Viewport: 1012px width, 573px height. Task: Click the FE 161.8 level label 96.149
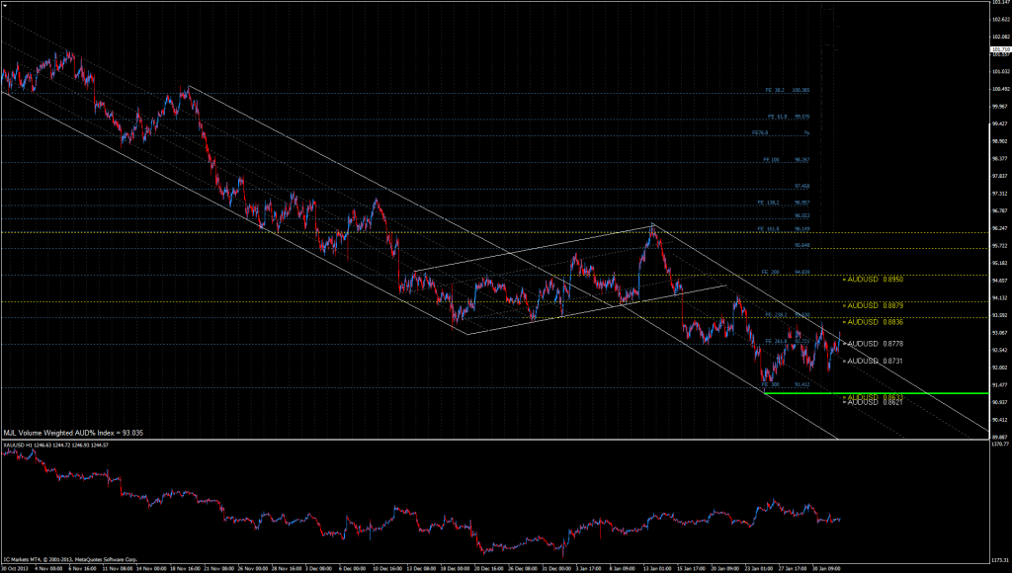pyautogui.click(x=784, y=229)
